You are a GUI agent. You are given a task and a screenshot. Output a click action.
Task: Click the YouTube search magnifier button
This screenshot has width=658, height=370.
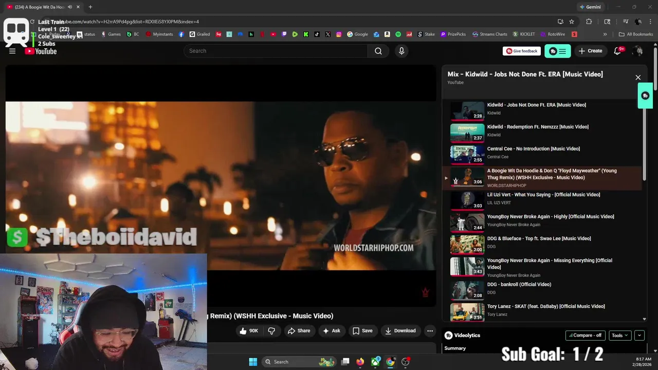[378, 51]
